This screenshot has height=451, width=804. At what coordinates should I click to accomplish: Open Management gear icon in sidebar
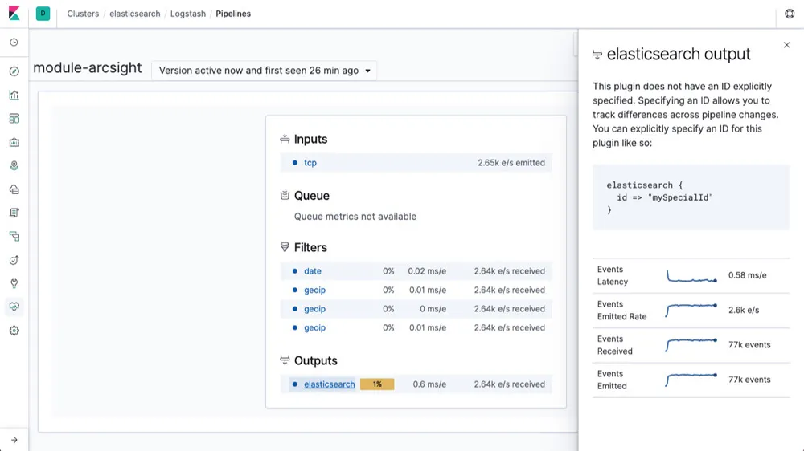(x=14, y=331)
